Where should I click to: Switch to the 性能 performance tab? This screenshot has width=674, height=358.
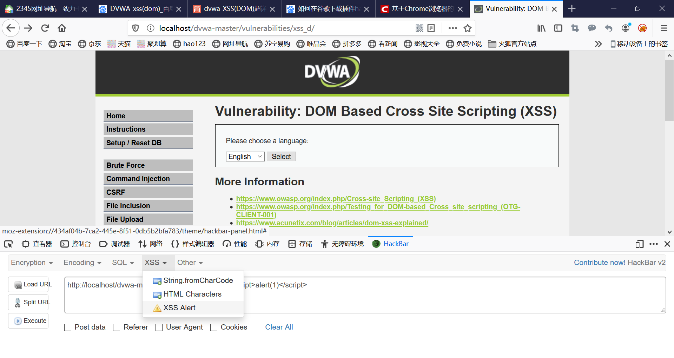235,244
